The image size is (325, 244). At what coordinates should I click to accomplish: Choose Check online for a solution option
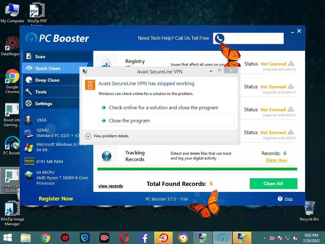click(x=166, y=108)
